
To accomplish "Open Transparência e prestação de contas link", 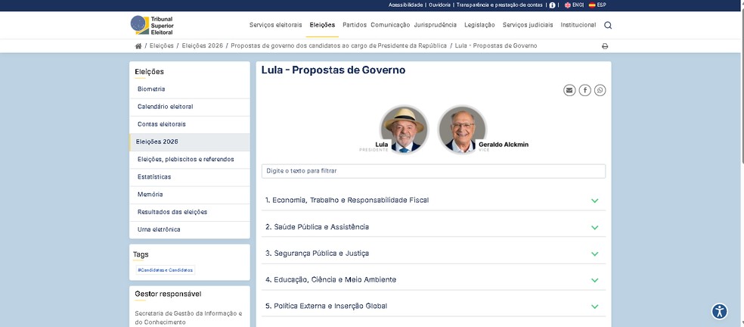I will tap(500, 5).
